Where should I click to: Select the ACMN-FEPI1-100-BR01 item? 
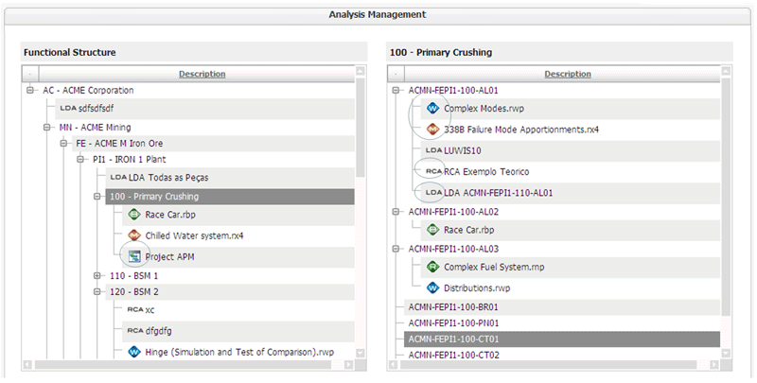pos(452,306)
